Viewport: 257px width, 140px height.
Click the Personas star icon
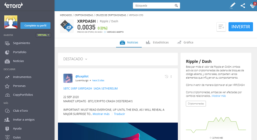coord(7,86)
